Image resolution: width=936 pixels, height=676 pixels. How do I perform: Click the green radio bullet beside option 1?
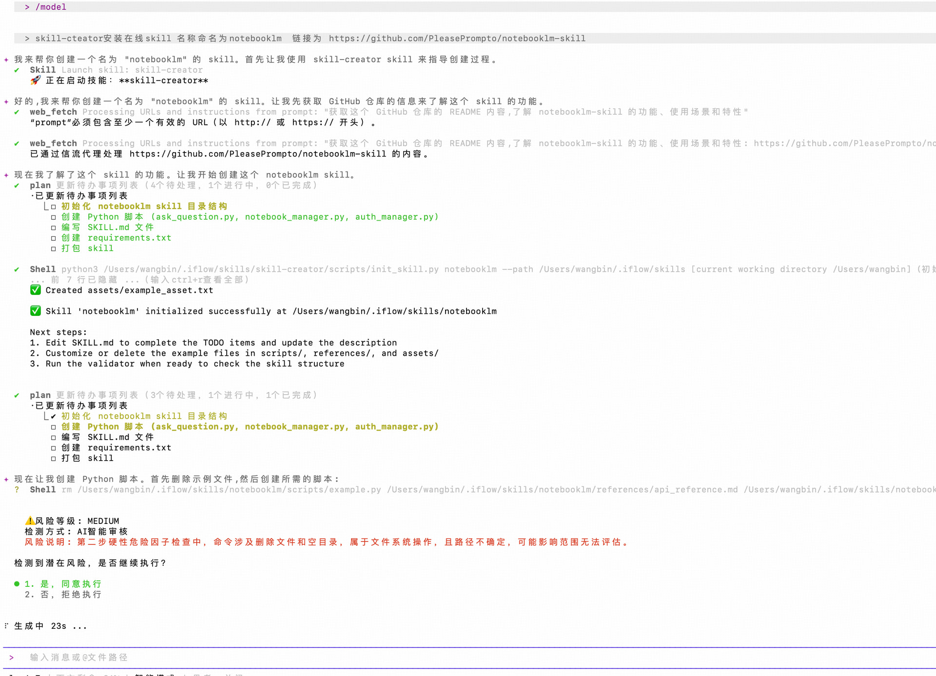click(17, 584)
